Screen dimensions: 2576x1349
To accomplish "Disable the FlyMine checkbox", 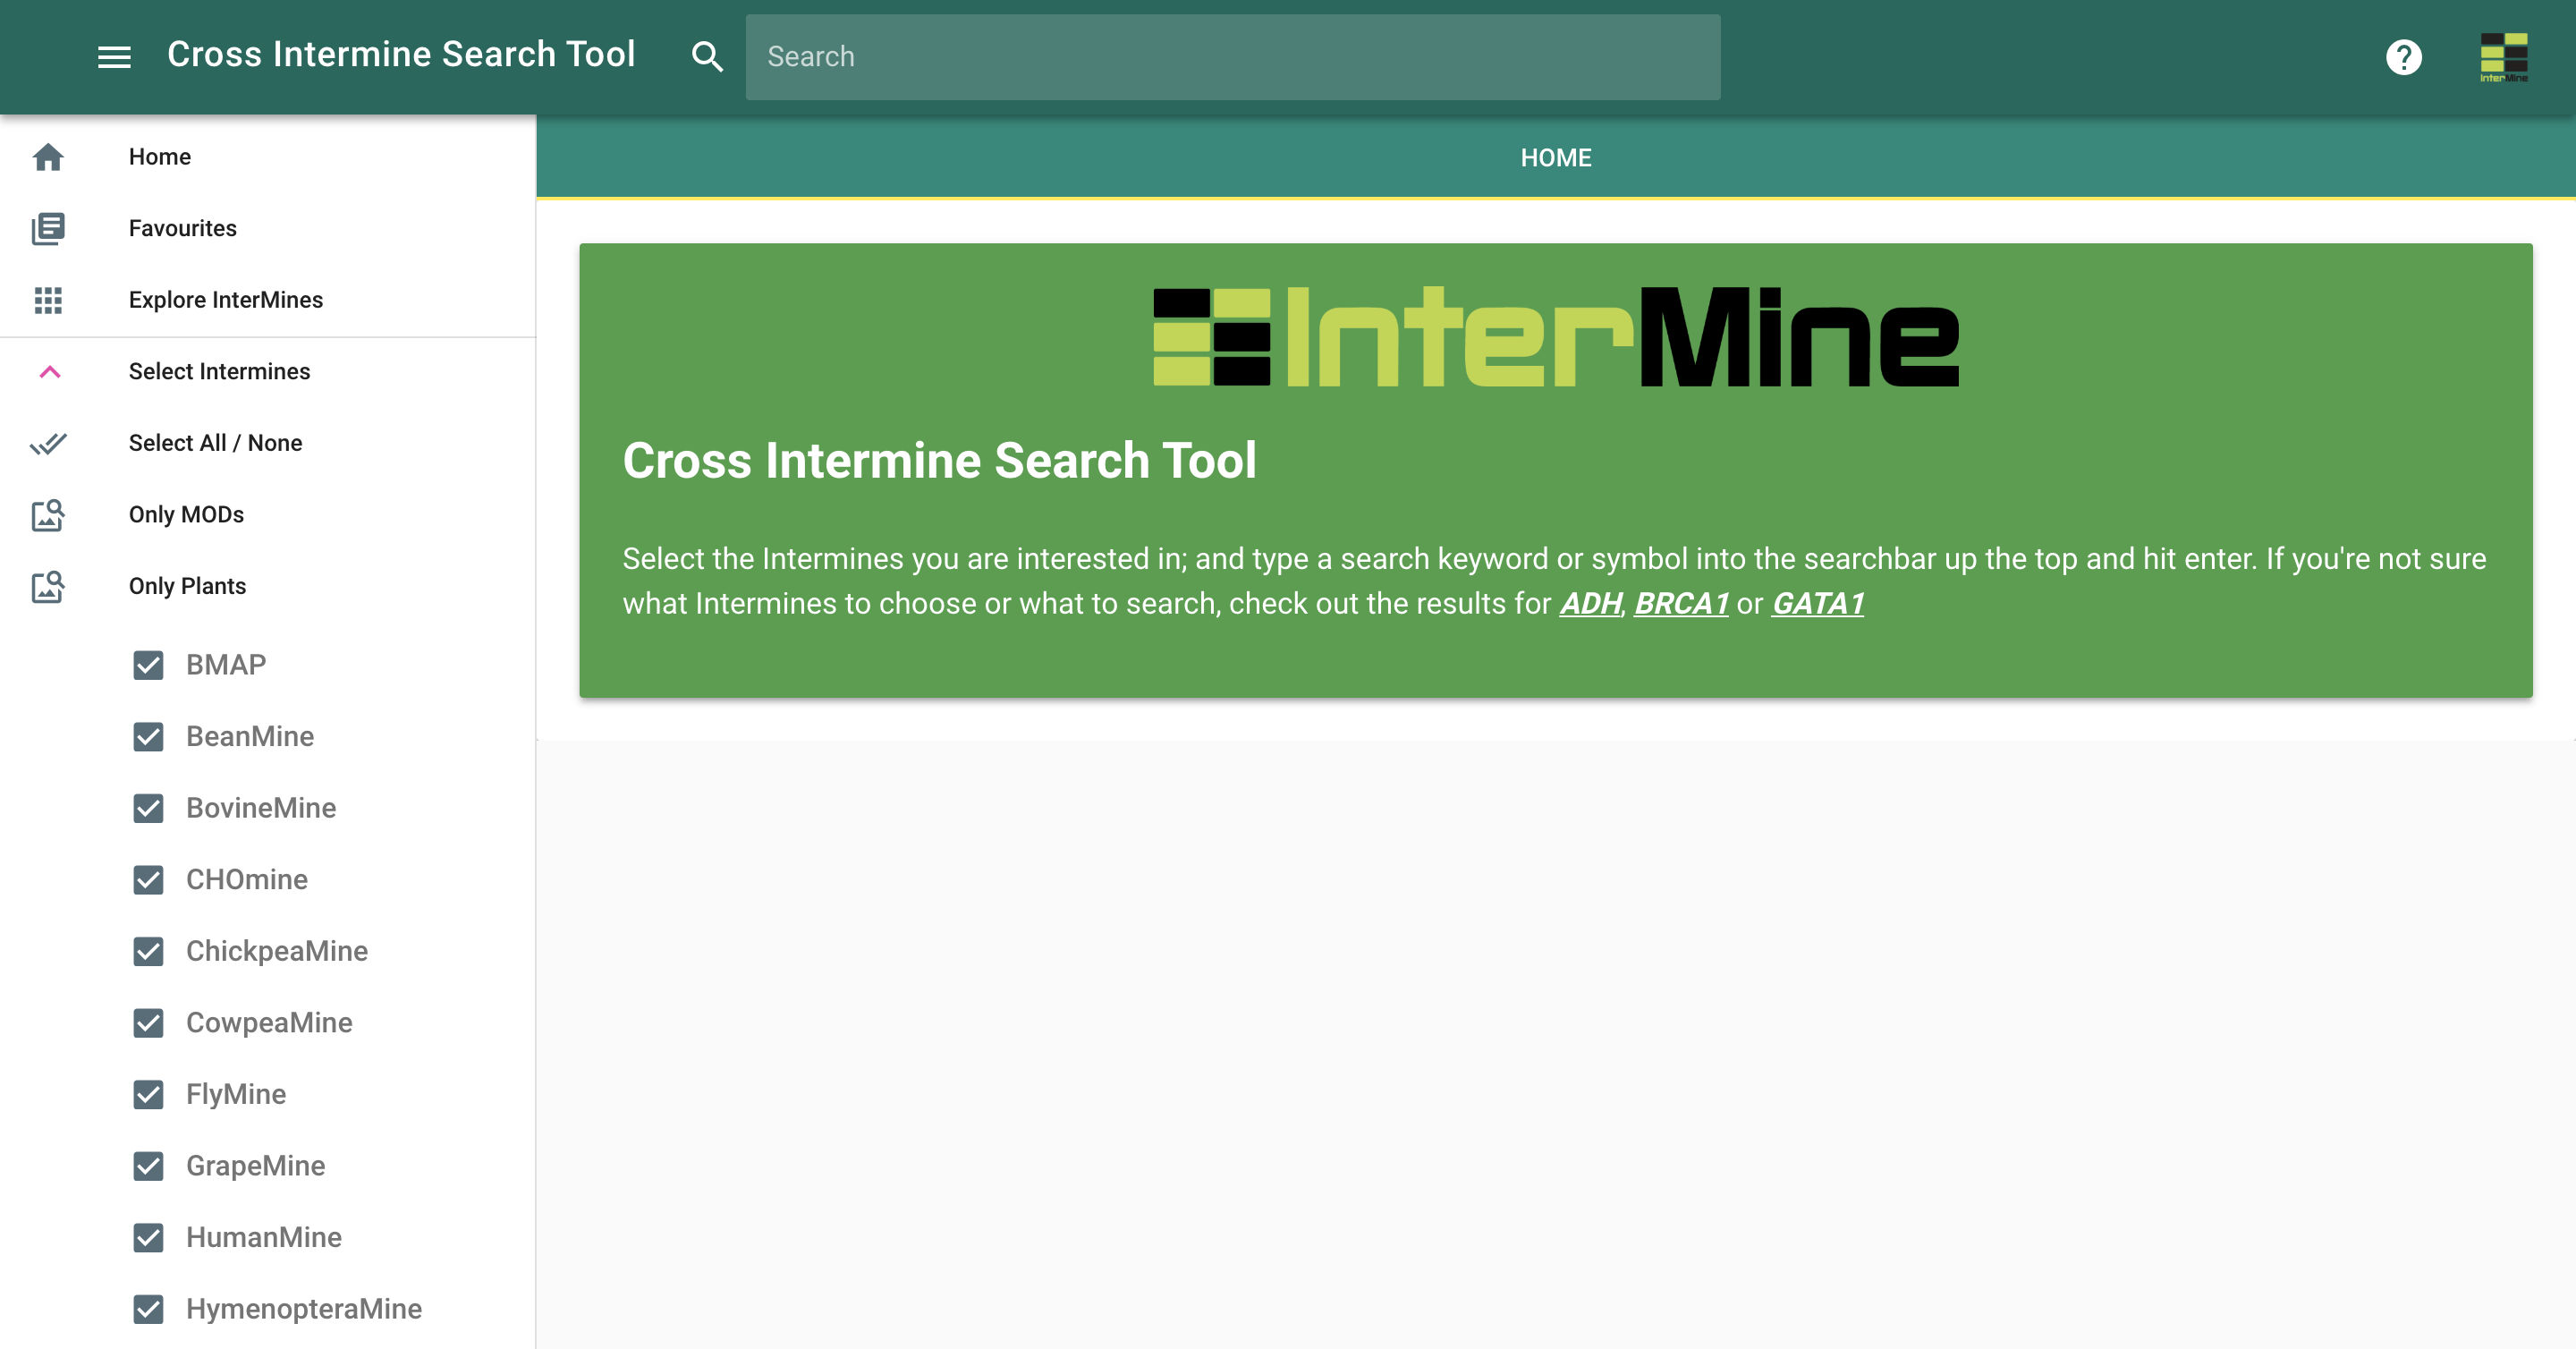I will pos(149,1094).
